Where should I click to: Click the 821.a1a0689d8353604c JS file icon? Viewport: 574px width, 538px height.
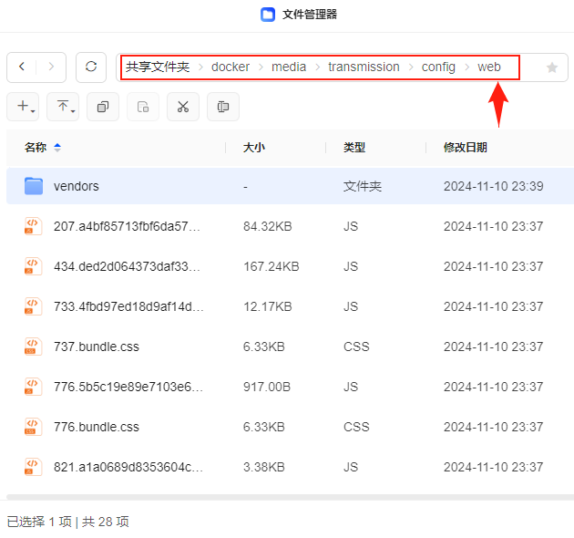tap(34, 467)
